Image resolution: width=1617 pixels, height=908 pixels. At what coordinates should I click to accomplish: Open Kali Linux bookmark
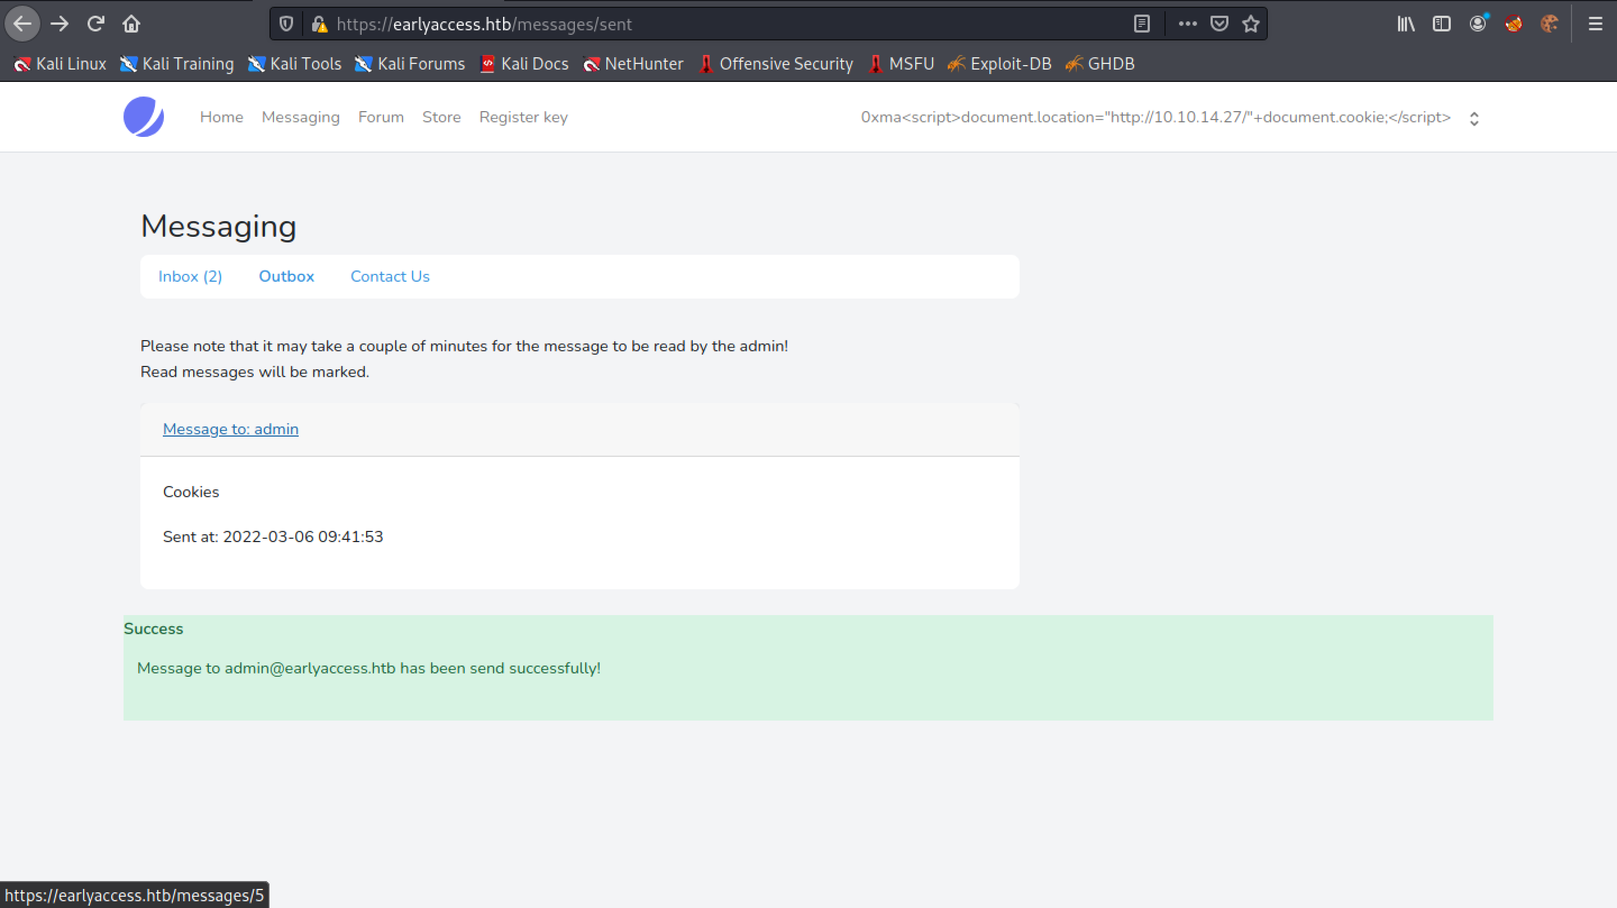point(60,64)
